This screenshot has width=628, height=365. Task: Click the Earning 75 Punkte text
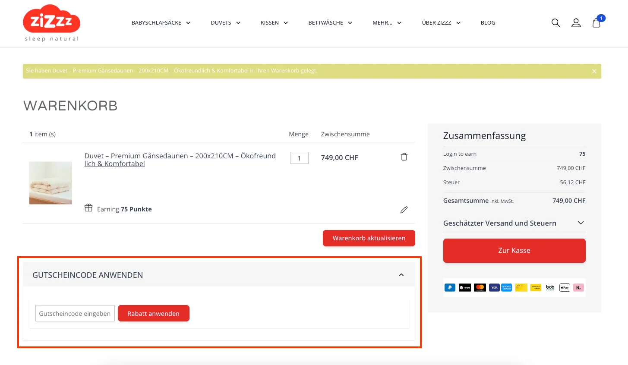click(124, 209)
